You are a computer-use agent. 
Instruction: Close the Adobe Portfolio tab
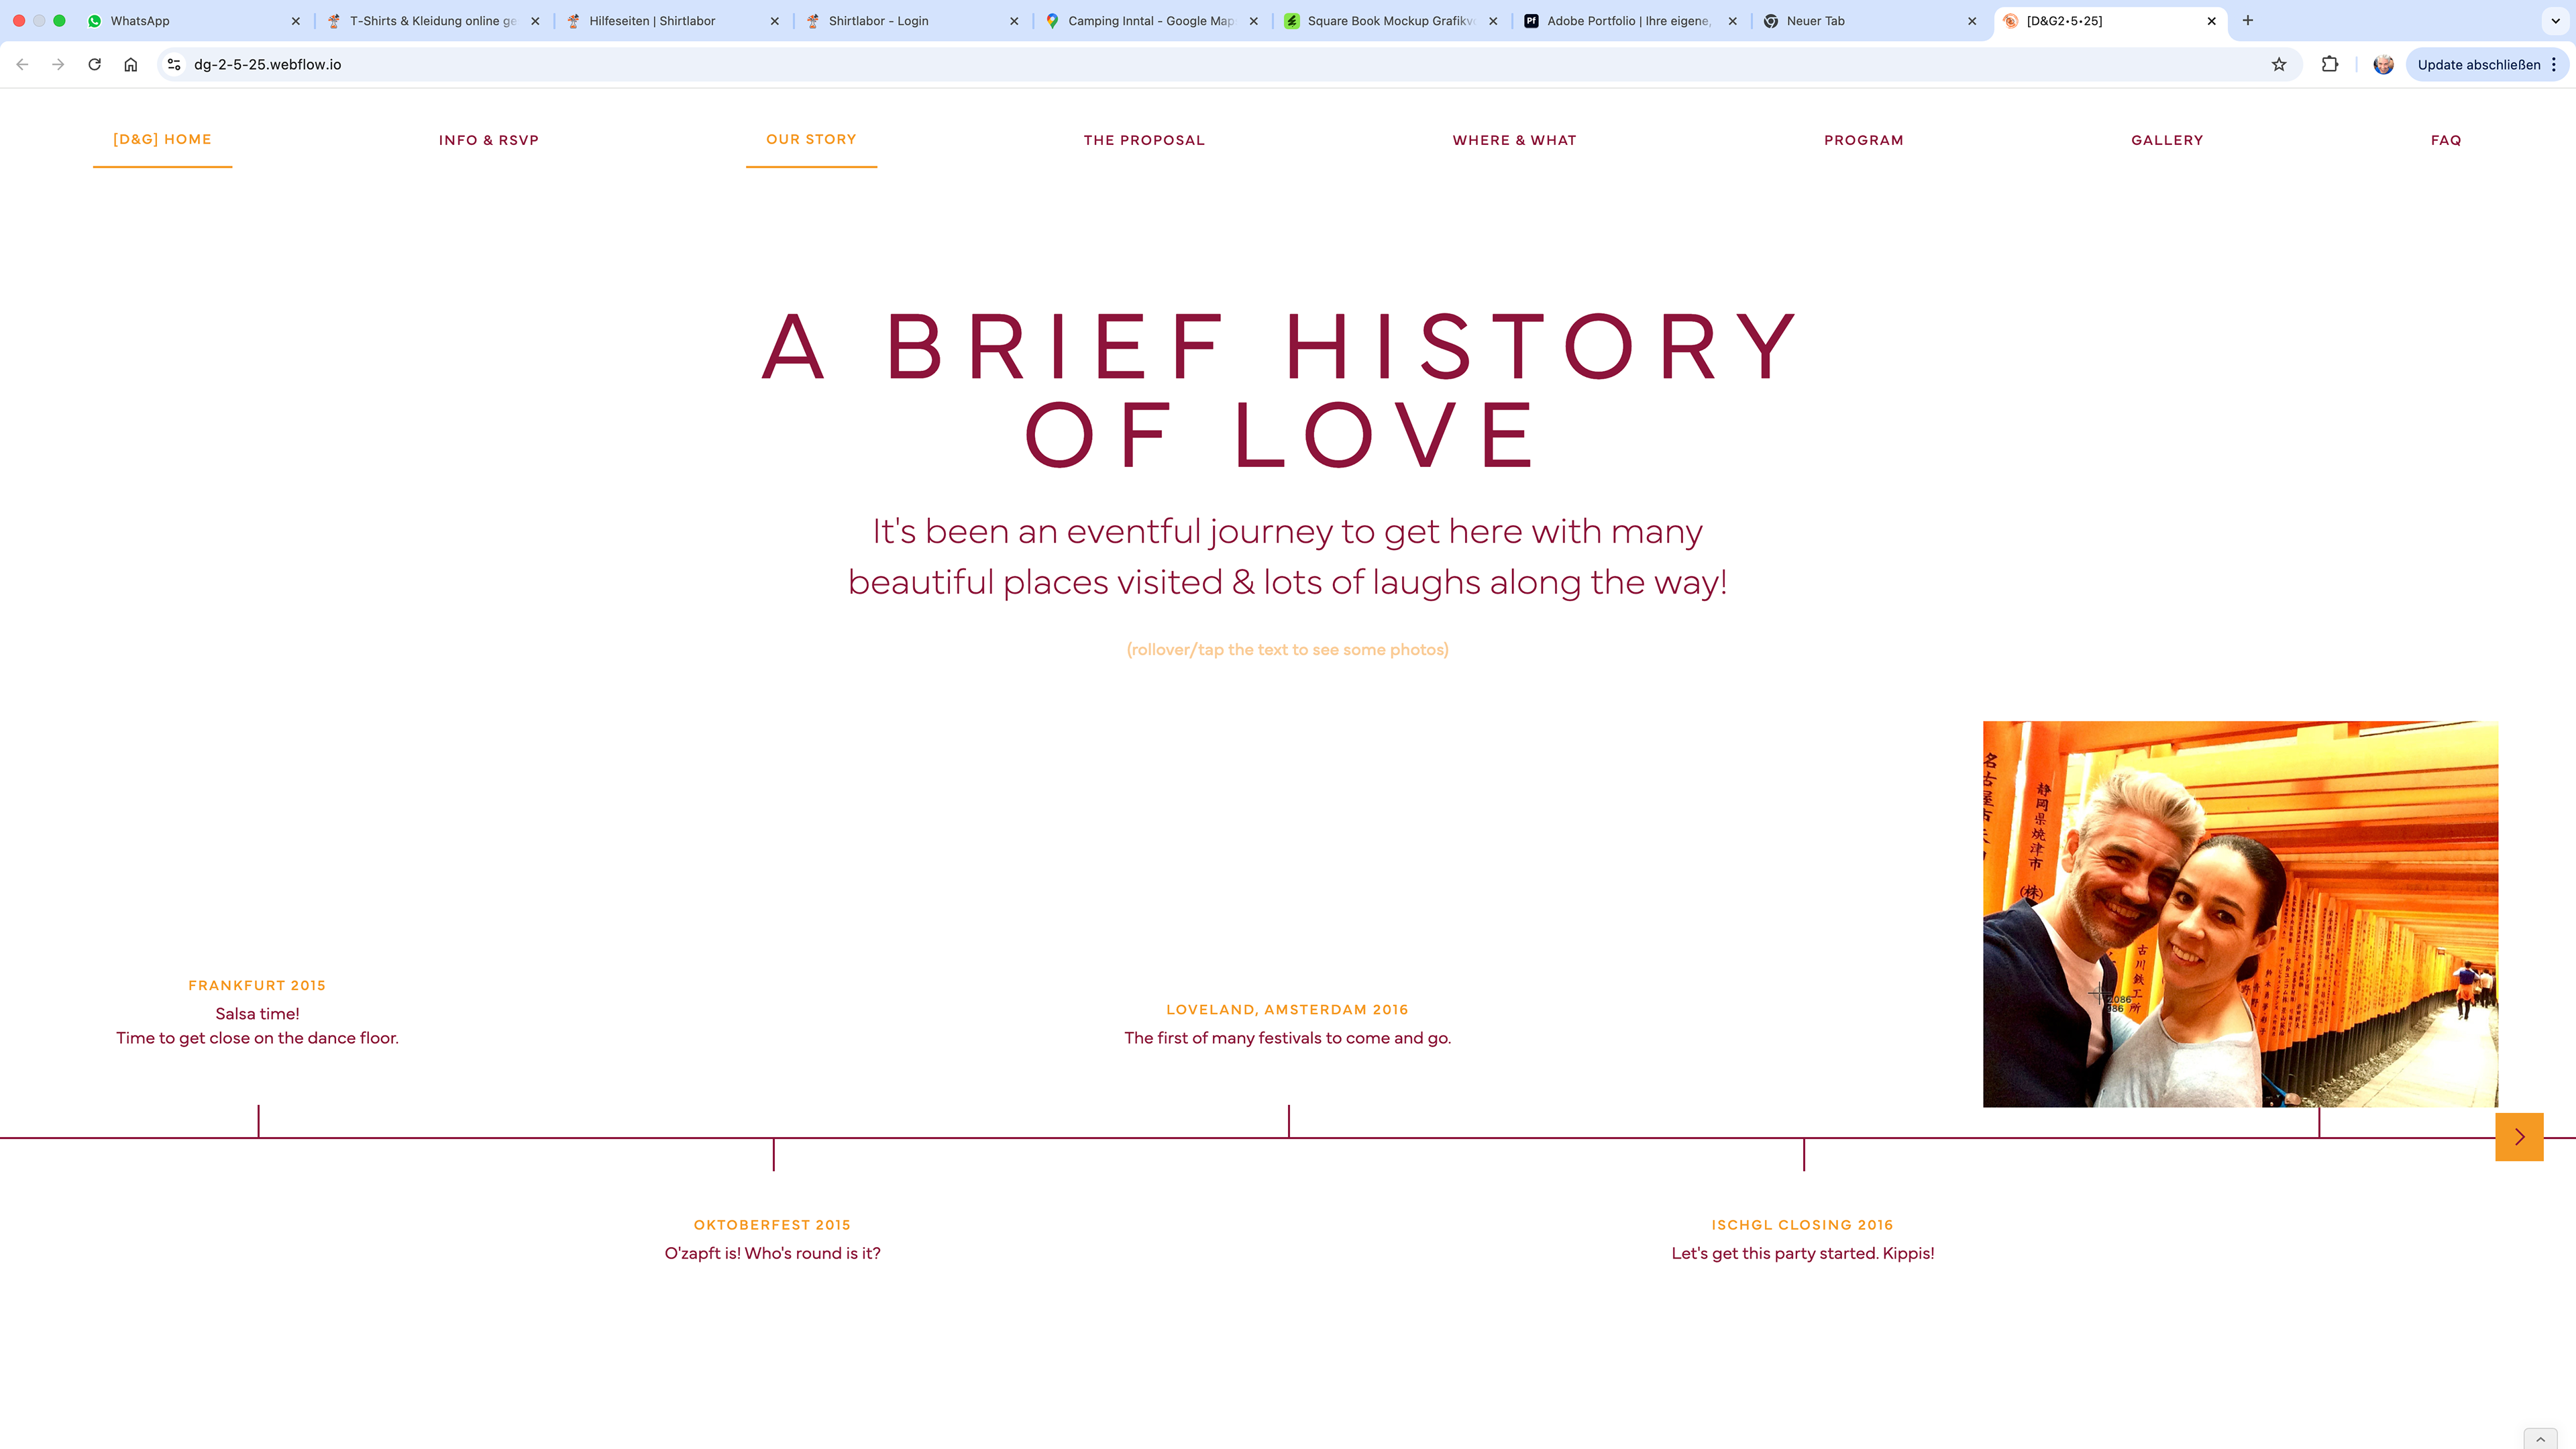(x=1733, y=20)
